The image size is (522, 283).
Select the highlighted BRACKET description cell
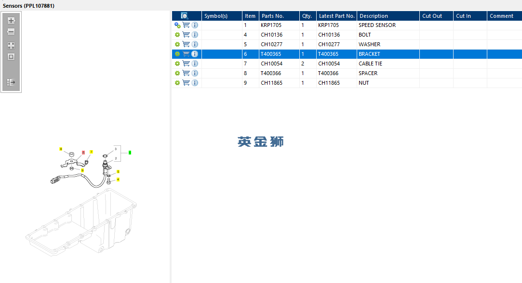pyautogui.click(x=388, y=54)
